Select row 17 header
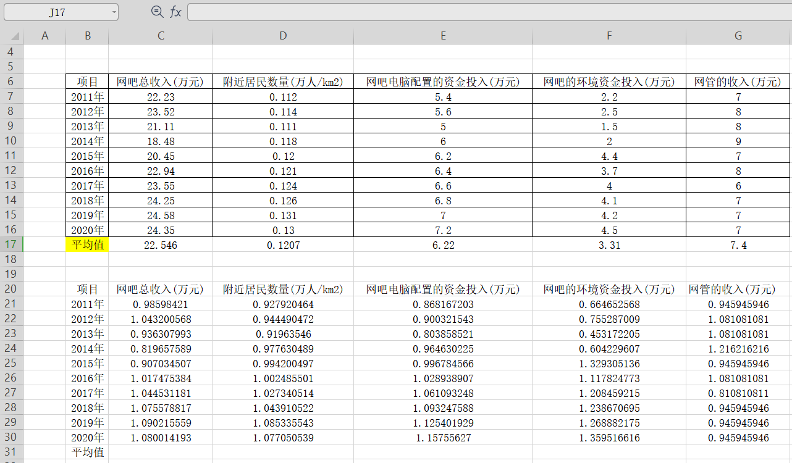The width and height of the screenshot is (792, 463). 12,244
